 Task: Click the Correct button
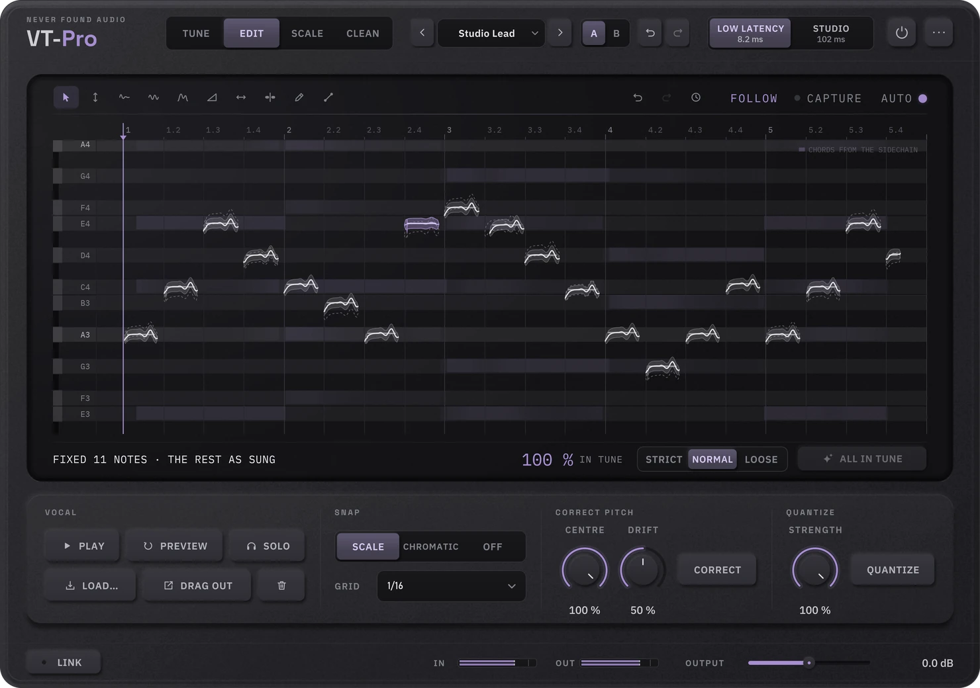pyautogui.click(x=717, y=570)
